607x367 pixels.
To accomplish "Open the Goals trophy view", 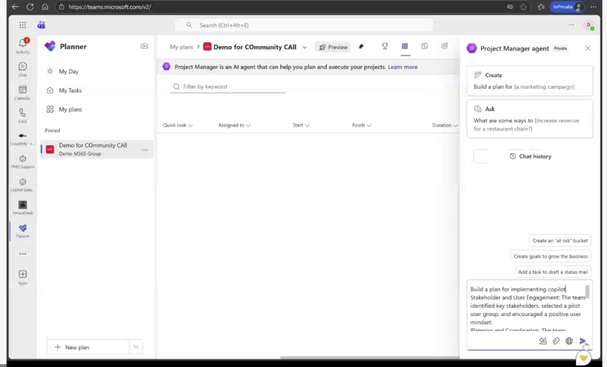I will (x=385, y=47).
